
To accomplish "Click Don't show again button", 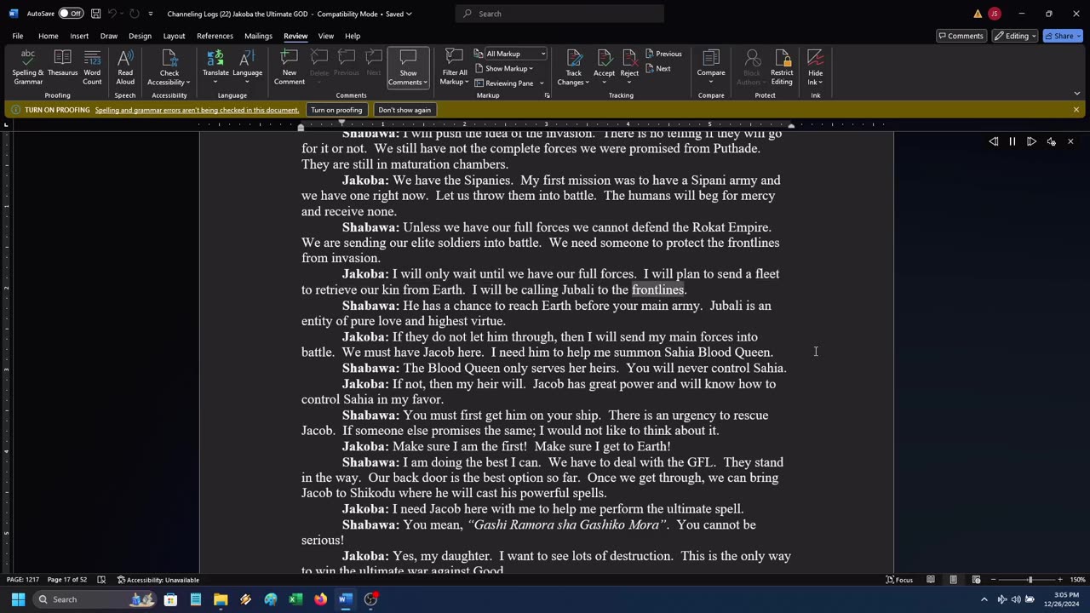I will pos(404,110).
